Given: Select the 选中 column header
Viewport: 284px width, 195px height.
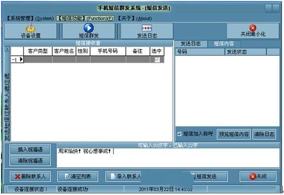Looking at the screenshot, I should [x=157, y=51].
